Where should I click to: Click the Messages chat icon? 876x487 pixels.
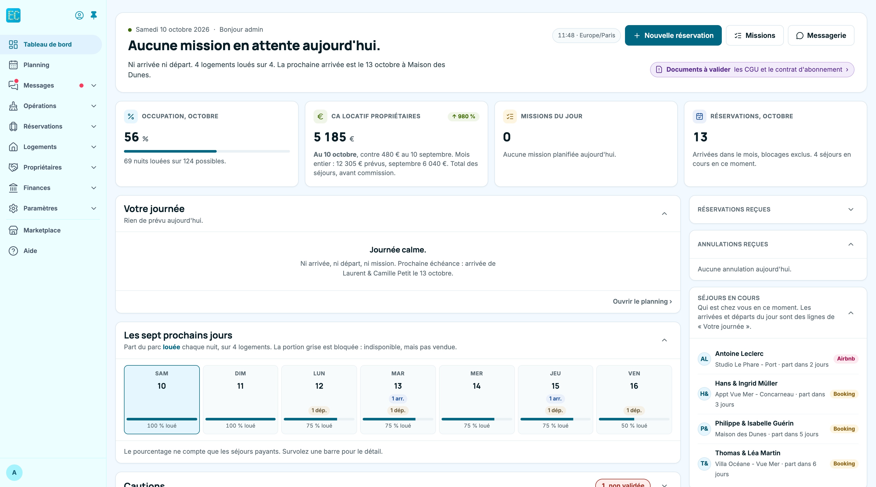13,85
